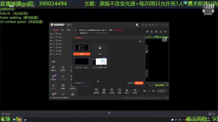The image size is (218, 122).
Task: Open the 弹幕助手 tool
Action: pos(53,69)
